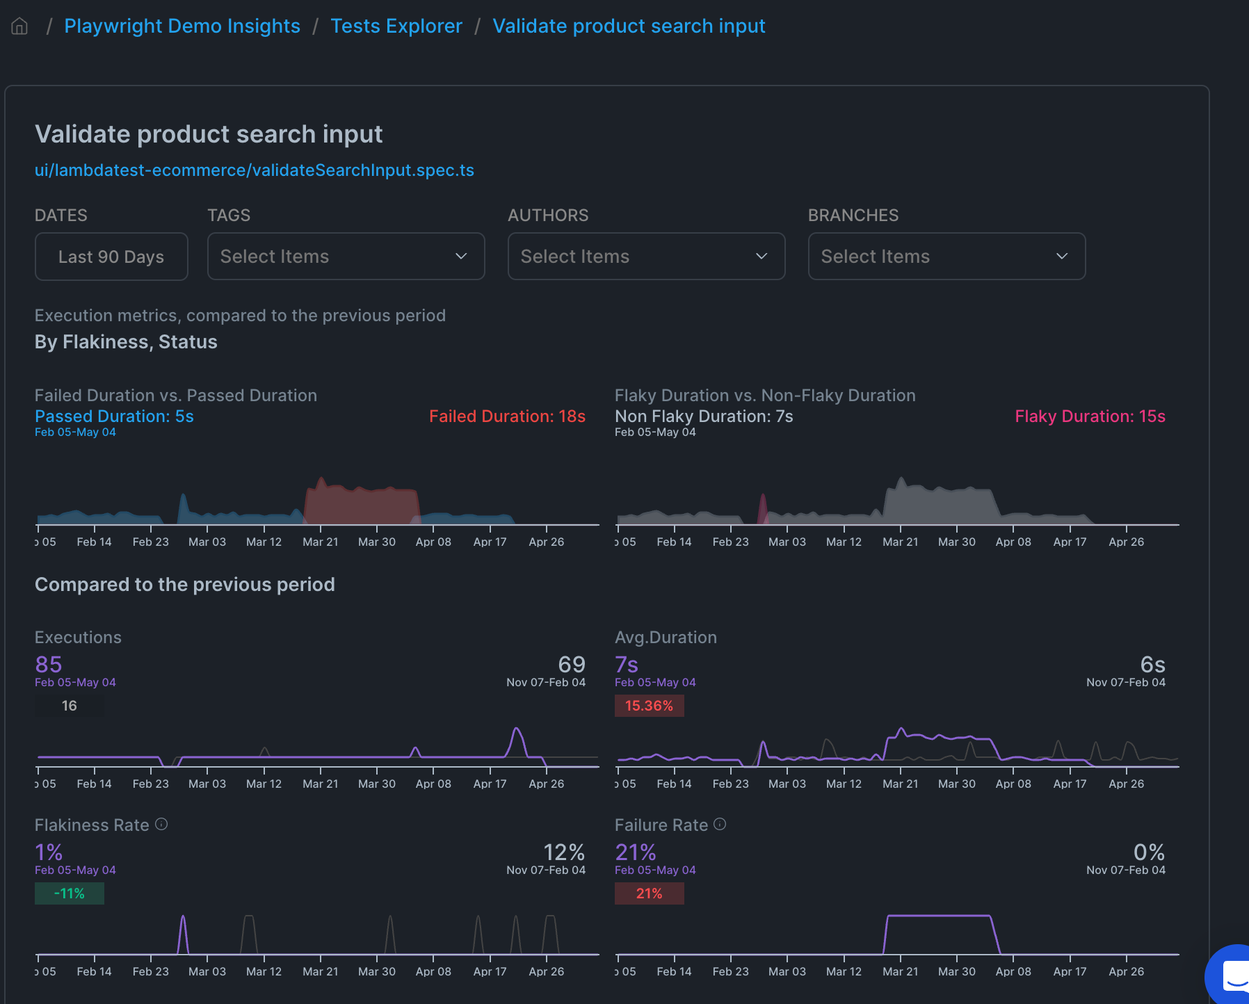Click the 15.36% Avg.Duration change badge
Image resolution: width=1249 pixels, height=1004 pixels.
[x=650, y=706]
